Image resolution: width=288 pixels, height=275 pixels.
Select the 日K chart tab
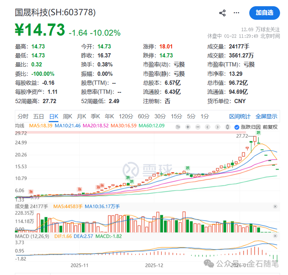click(53, 116)
